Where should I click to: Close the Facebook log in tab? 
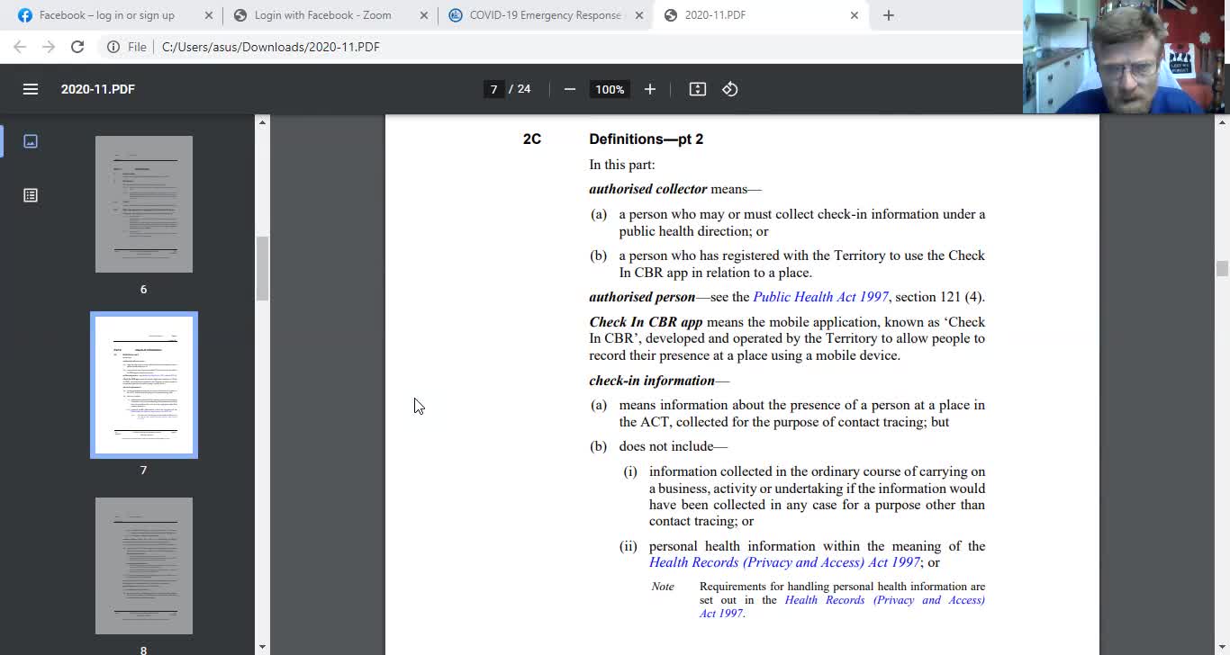tap(209, 15)
